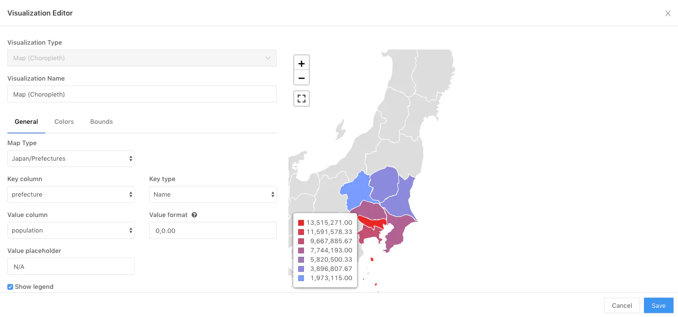Switch to the Bounds tab
The image size is (678, 317).
tap(101, 121)
